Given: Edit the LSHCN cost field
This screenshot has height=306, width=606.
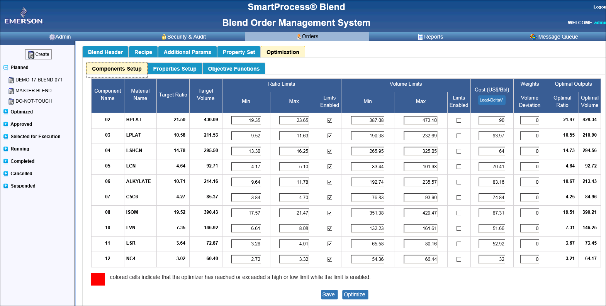Looking at the screenshot, I should (492, 151).
